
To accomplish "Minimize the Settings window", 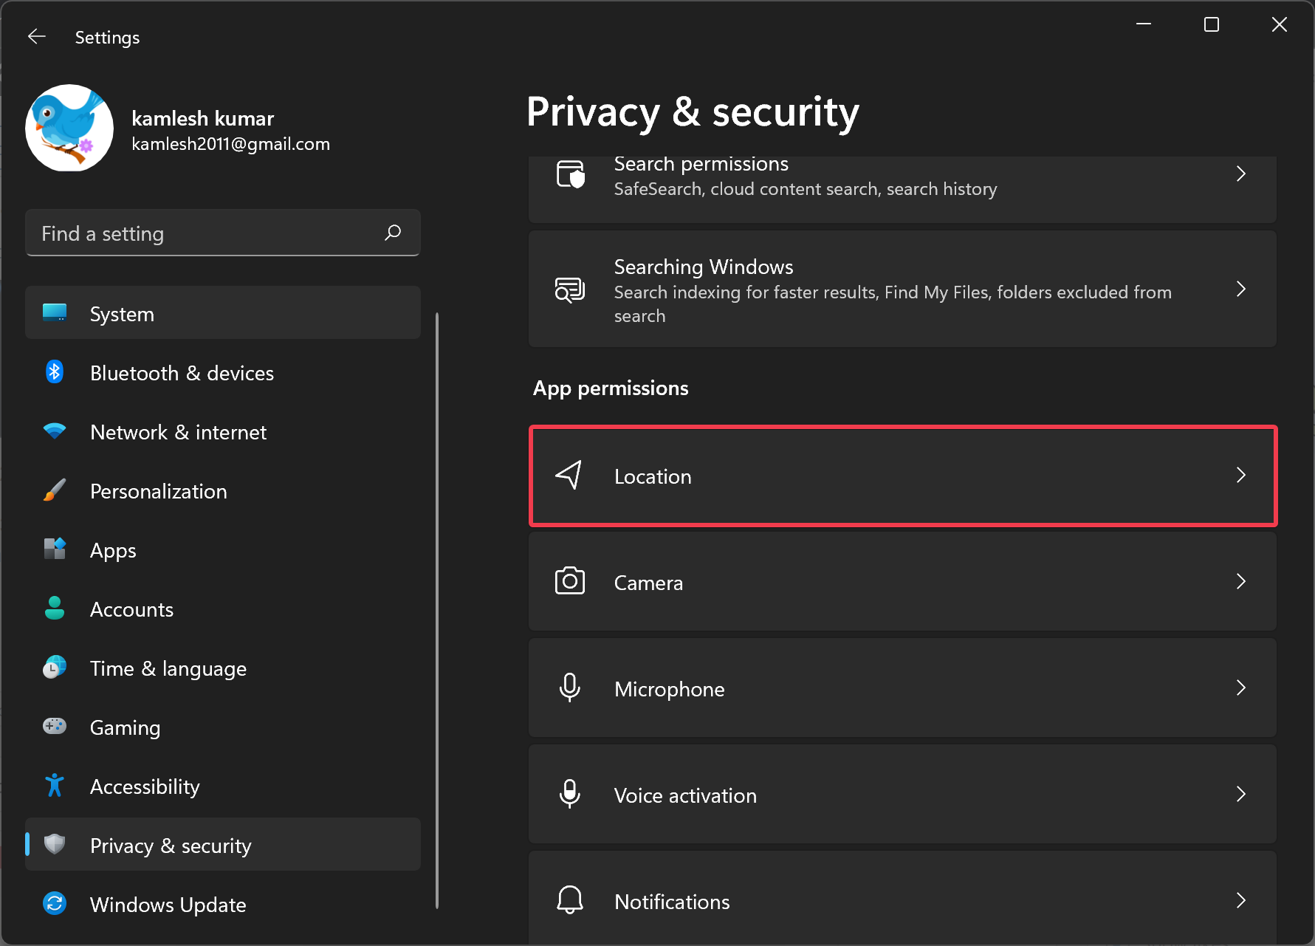I will pyautogui.click(x=1144, y=24).
